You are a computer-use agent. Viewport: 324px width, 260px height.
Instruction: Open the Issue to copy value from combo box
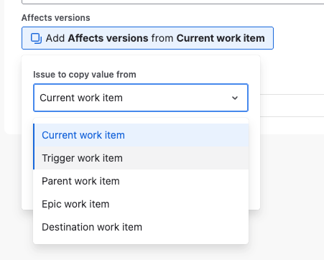pyautogui.click(x=141, y=98)
